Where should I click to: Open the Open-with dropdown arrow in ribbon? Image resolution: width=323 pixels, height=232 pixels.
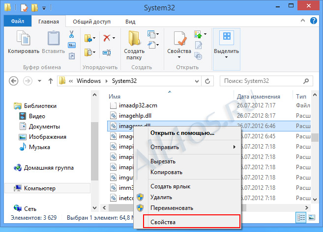(x=205, y=34)
